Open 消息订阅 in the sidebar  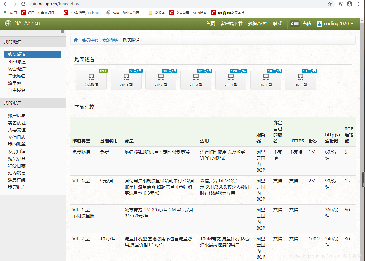click(x=17, y=180)
